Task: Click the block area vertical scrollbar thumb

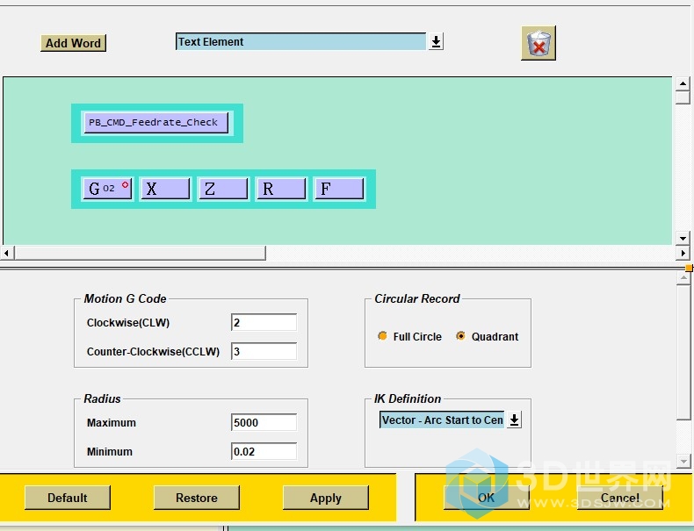Action: coord(683,97)
